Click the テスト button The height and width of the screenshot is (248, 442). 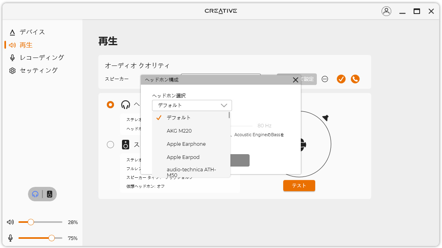pyautogui.click(x=299, y=186)
